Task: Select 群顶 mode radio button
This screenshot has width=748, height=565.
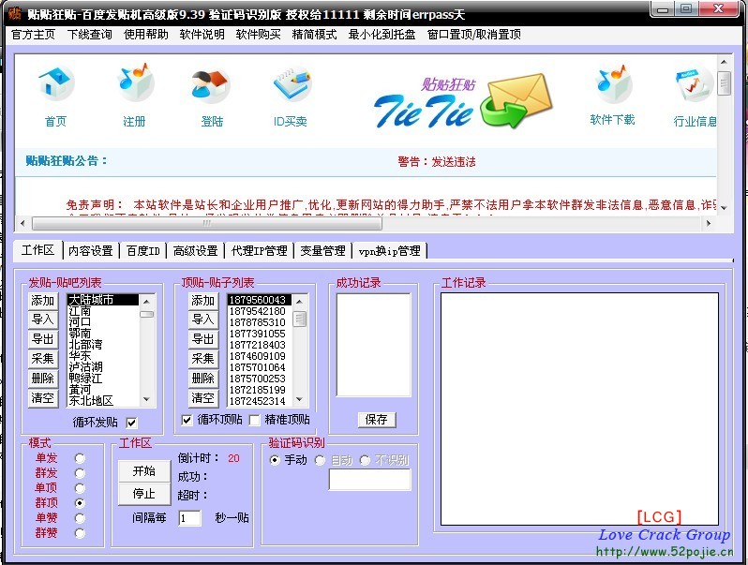Action: tap(80, 503)
